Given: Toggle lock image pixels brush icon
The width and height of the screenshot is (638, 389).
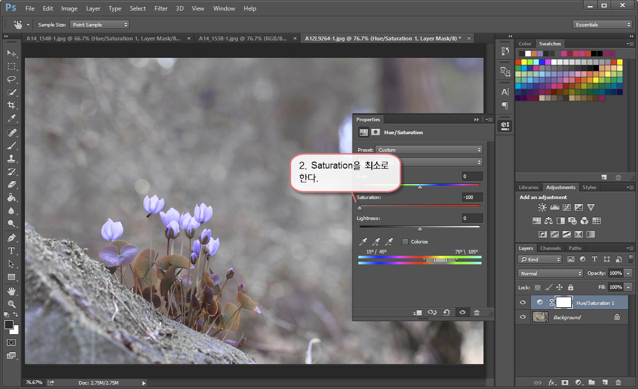Looking at the screenshot, I should (548, 287).
